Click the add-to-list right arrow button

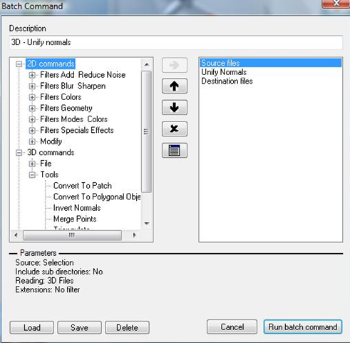[175, 65]
